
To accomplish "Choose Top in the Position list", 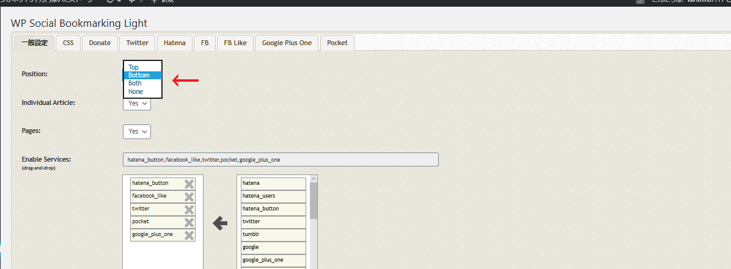I will 142,68.
